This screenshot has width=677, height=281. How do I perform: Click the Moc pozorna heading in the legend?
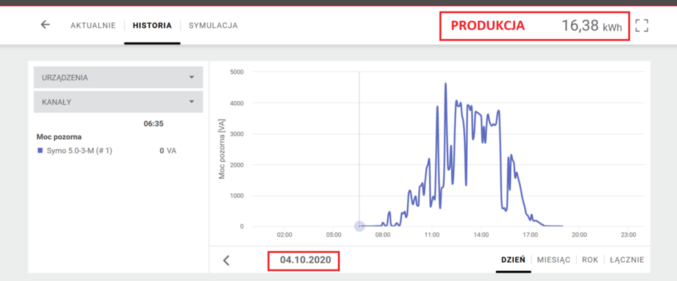[x=59, y=136]
